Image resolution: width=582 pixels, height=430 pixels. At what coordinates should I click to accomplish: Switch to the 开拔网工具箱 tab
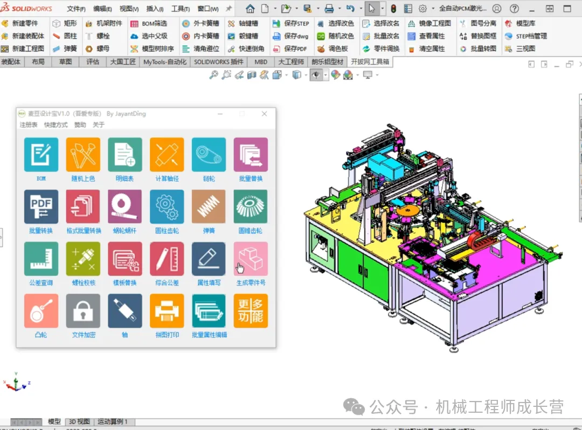[370, 61]
